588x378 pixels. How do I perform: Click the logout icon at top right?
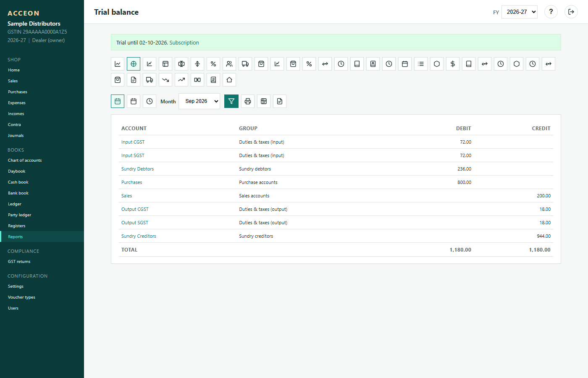571,12
